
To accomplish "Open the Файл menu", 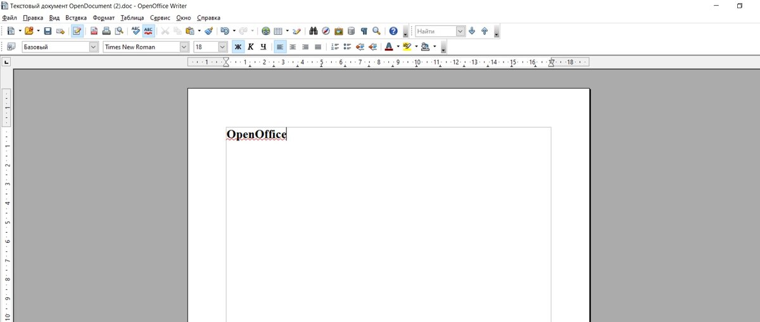I will pyautogui.click(x=9, y=18).
